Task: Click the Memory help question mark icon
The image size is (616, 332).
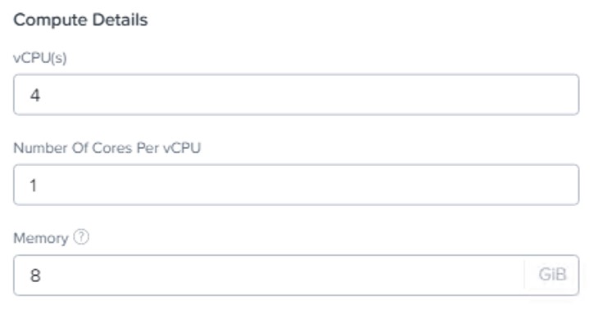Action: pos(80,238)
